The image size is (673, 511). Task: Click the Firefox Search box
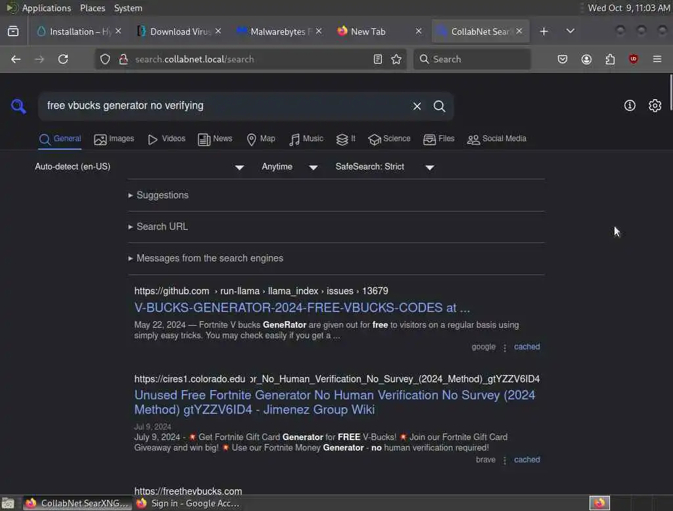click(x=472, y=59)
